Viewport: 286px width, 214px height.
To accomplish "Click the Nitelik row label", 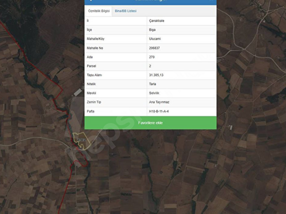I will pyautogui.click(x=91, y=84).
